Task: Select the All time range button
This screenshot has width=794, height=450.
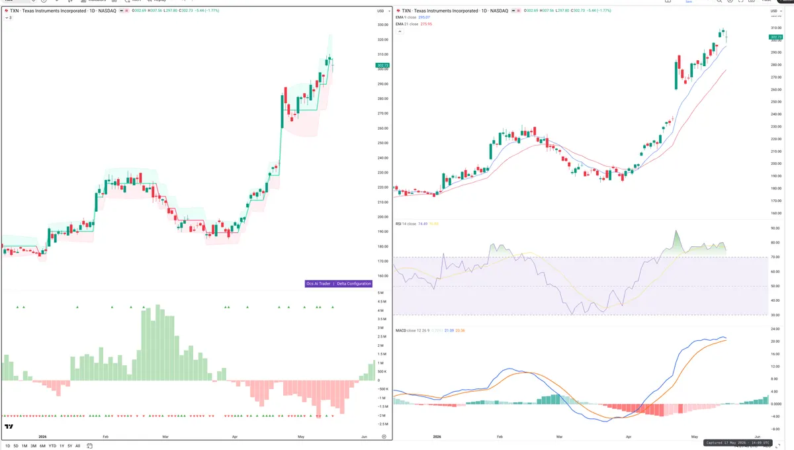Action: click(77, 446)
